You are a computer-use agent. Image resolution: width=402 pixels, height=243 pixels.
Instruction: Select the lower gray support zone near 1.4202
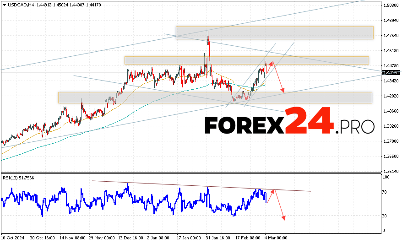(215, 97)
